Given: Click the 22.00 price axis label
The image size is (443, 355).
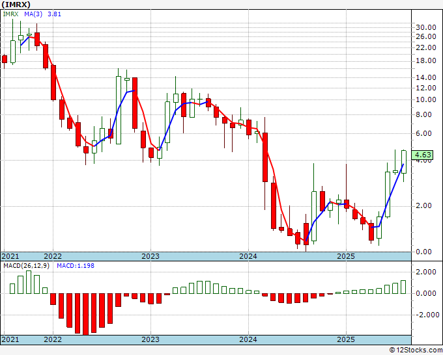Looking at the screenshot, I should pyautogui.click(x=426, y=47).
